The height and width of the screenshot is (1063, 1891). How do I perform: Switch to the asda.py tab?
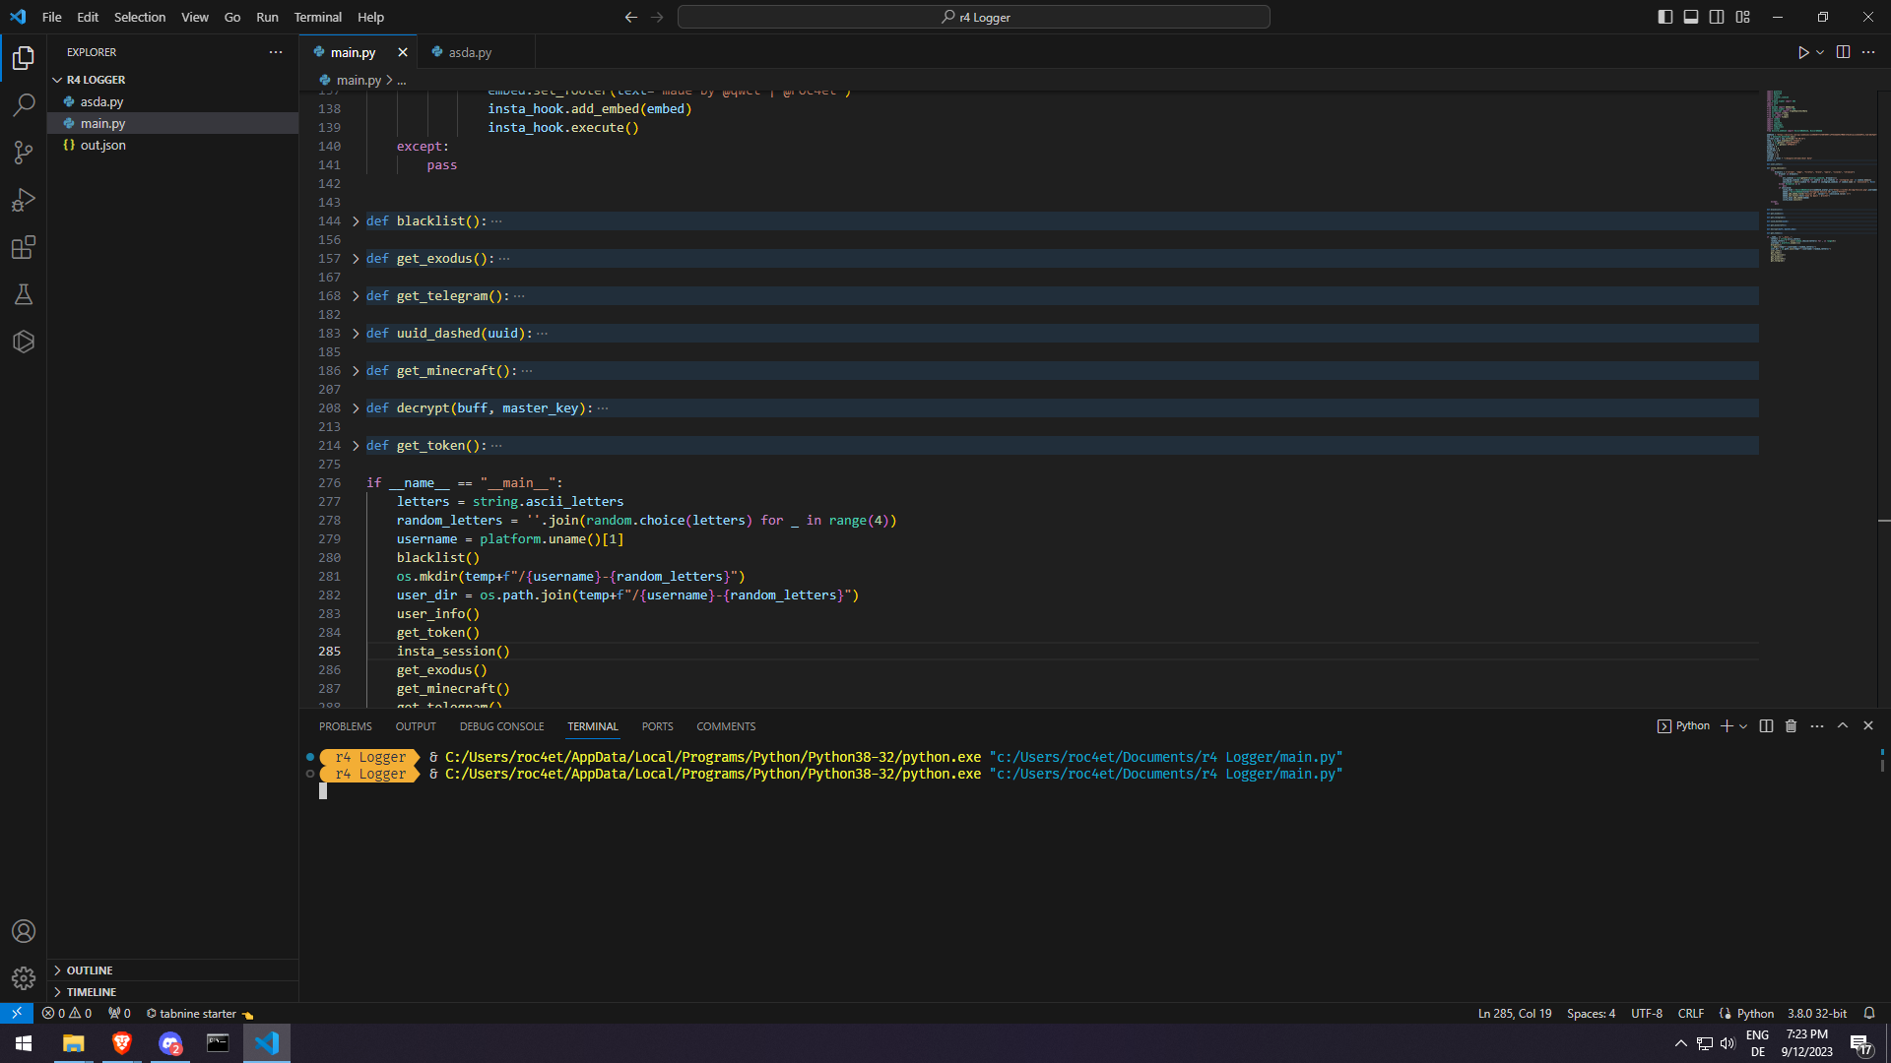pos(470,52)
